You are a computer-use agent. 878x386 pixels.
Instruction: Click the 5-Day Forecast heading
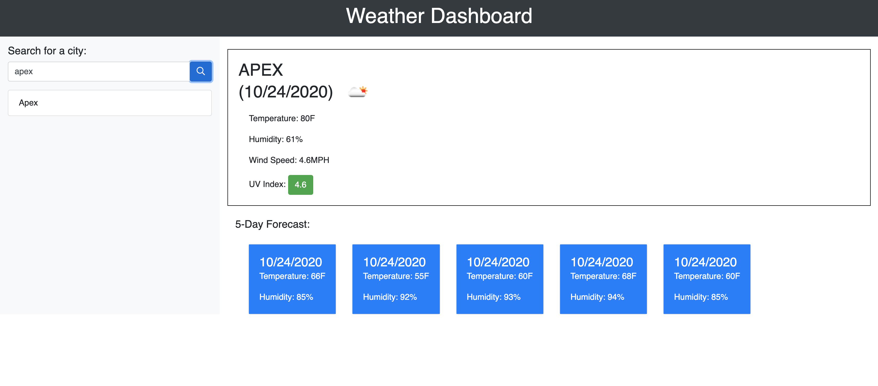[x=272, y=224]
